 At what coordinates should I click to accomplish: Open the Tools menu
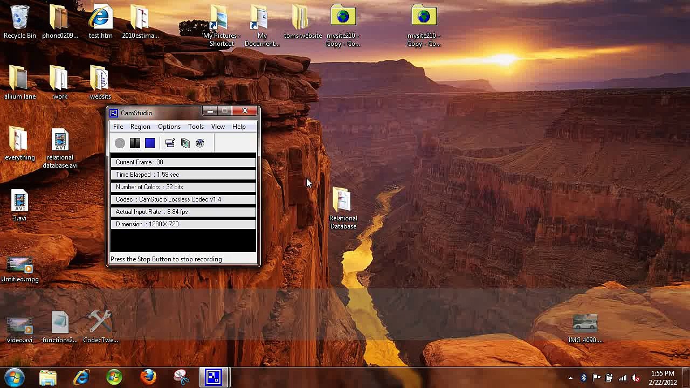[x=196, y=127]
